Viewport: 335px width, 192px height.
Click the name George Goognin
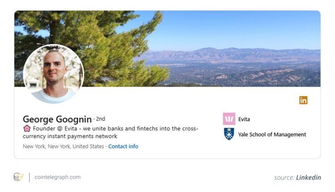pyautogui.click(x=57, y=119)
